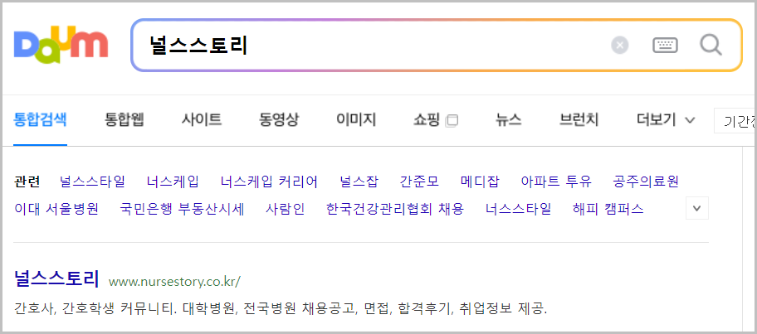Open the 쇼핑 tab
The width and height of the screenshot is (757, 334).
tap(427, 119)
